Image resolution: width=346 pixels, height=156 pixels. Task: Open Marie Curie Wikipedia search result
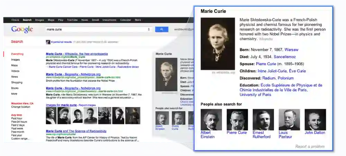[77, 54]
